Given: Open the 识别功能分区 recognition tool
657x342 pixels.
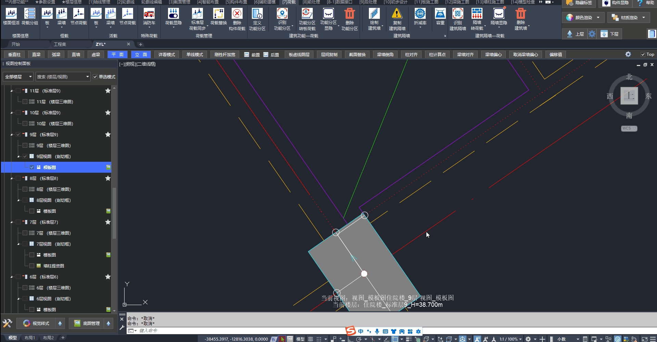Looking at the screenshot, I should pos(282,14).
